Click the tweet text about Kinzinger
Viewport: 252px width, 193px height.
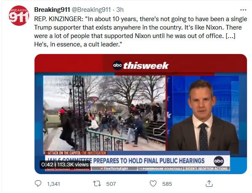click(x=140, y=32)
